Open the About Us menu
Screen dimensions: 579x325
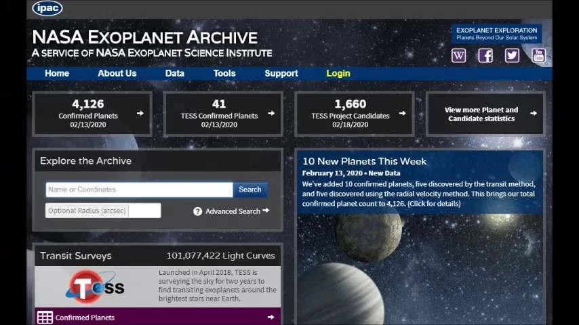tap(117, 73)
